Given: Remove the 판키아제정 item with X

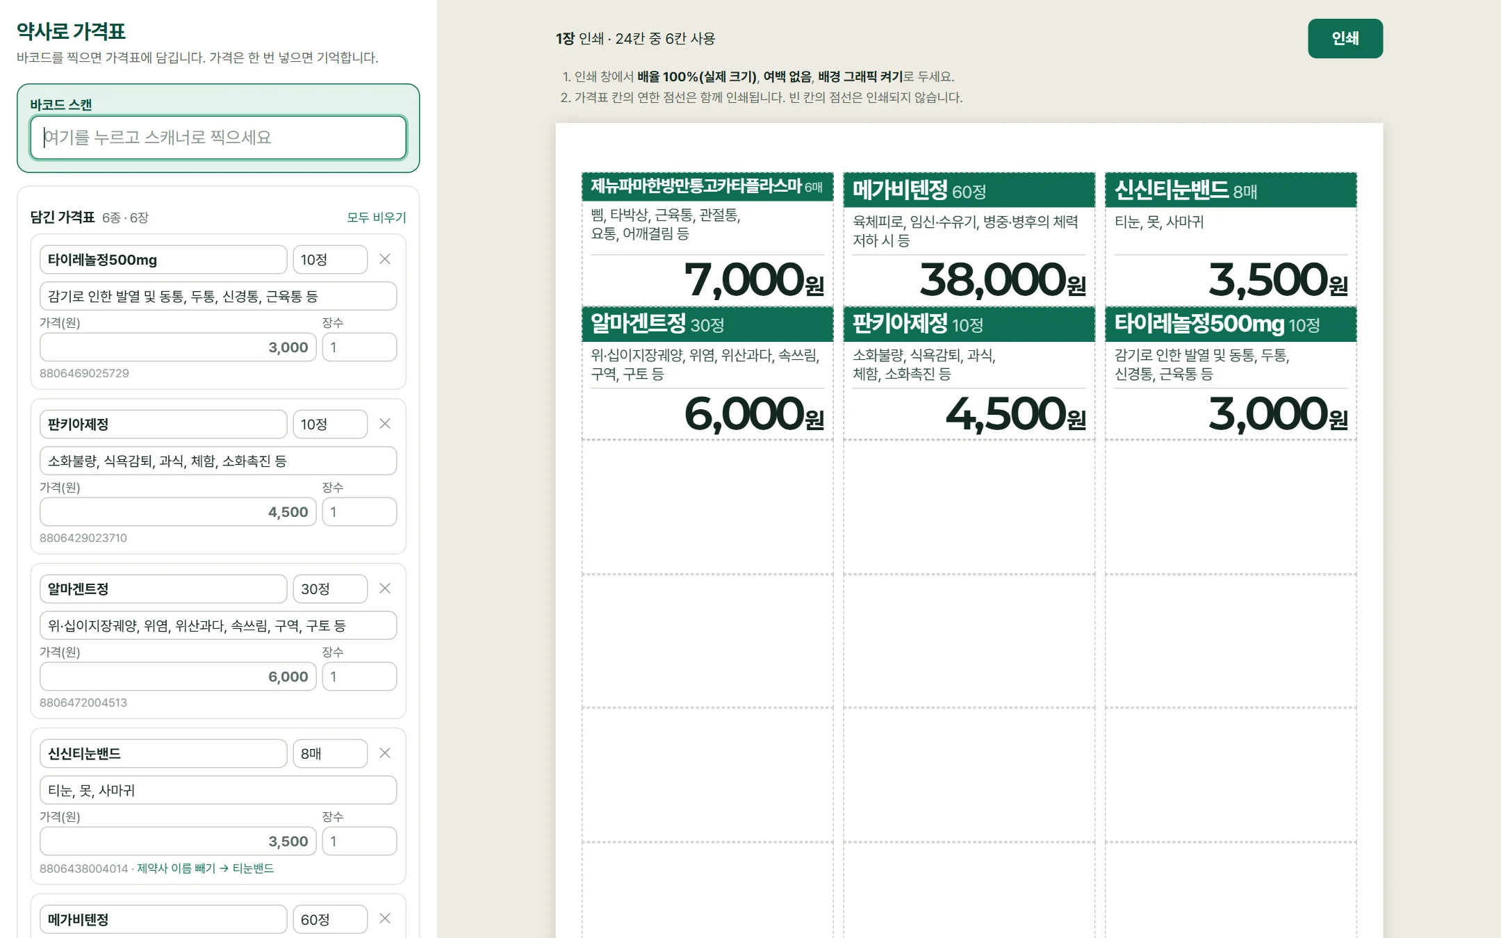Looking at the screenshot, I should pos(385,424).
